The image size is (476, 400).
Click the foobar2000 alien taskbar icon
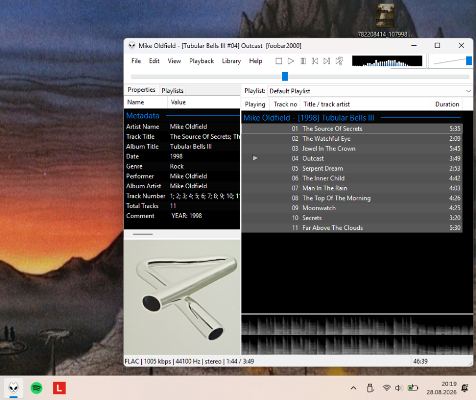point(13,388)
